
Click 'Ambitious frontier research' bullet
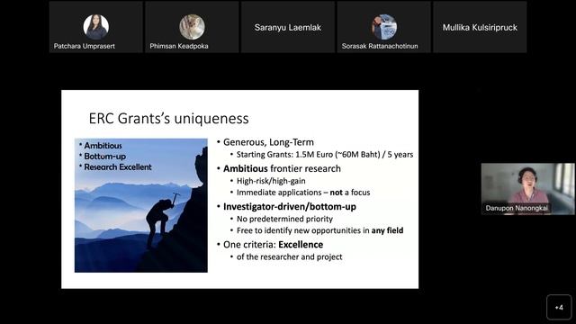pos(282,168)
